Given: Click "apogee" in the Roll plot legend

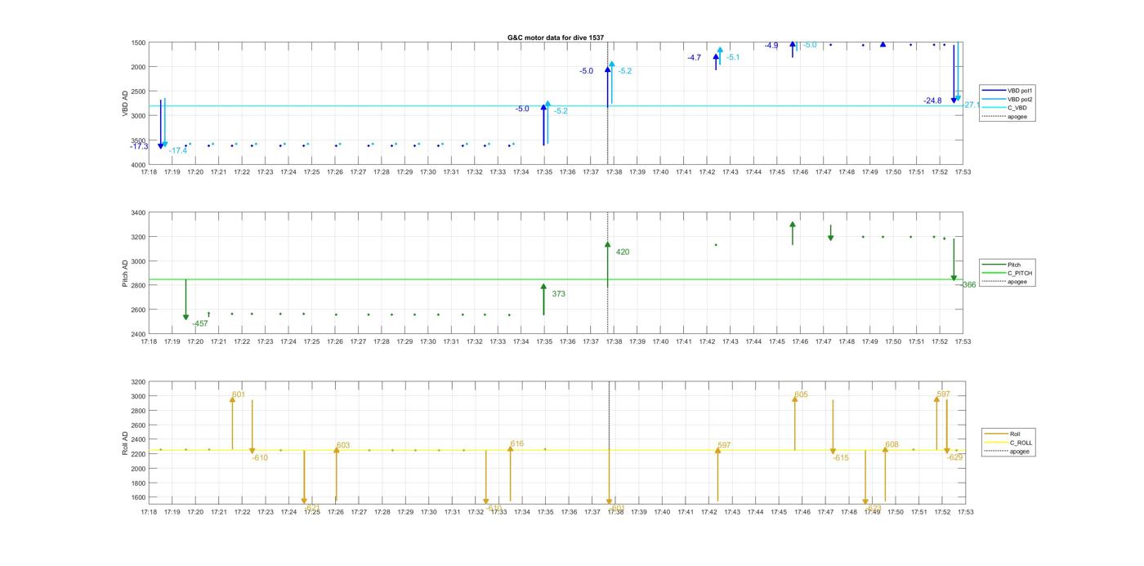Looking at the screenshot, I should pyautogui.click(x=1008, y=452).
